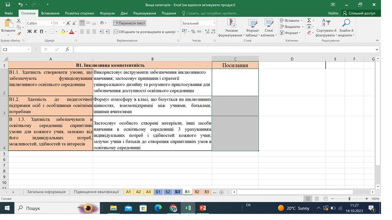Click Видалити delete cells button
The image size is (392, 220).
click(x=292, y=27)
